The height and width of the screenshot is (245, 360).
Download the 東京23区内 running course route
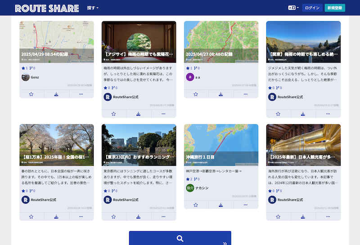(139, 217)
